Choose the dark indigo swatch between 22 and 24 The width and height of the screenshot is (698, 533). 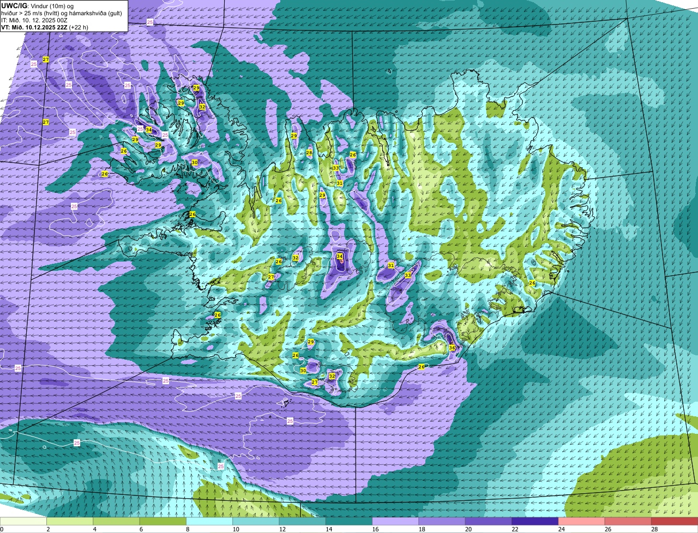pyautogui.click(x=535, y=522)
